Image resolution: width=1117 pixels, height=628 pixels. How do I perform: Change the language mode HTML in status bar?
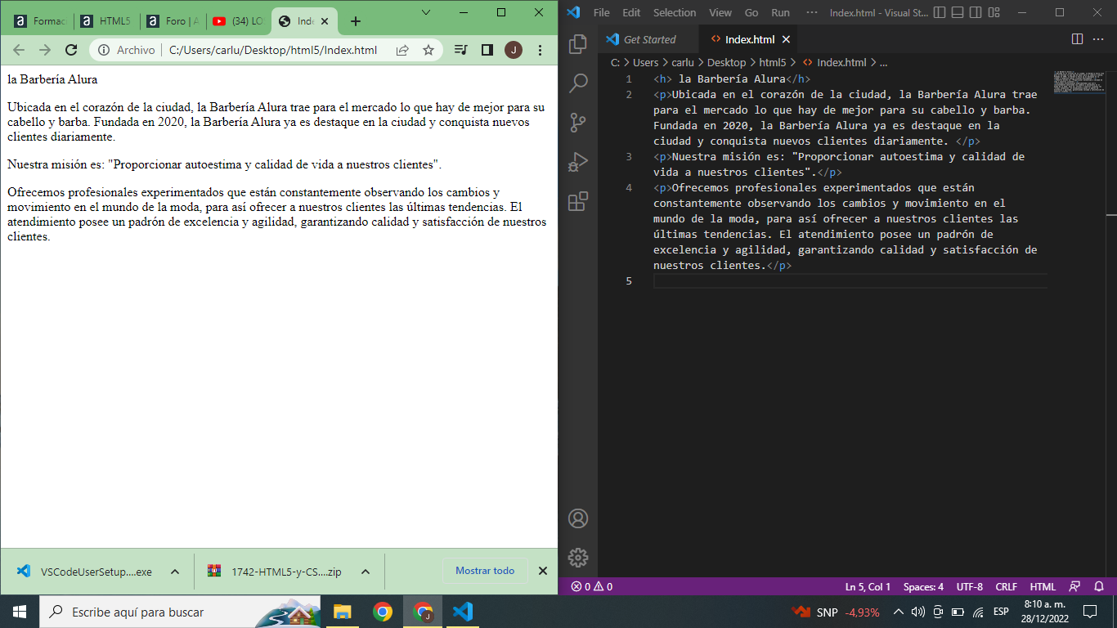click(x=1043, y=586)
